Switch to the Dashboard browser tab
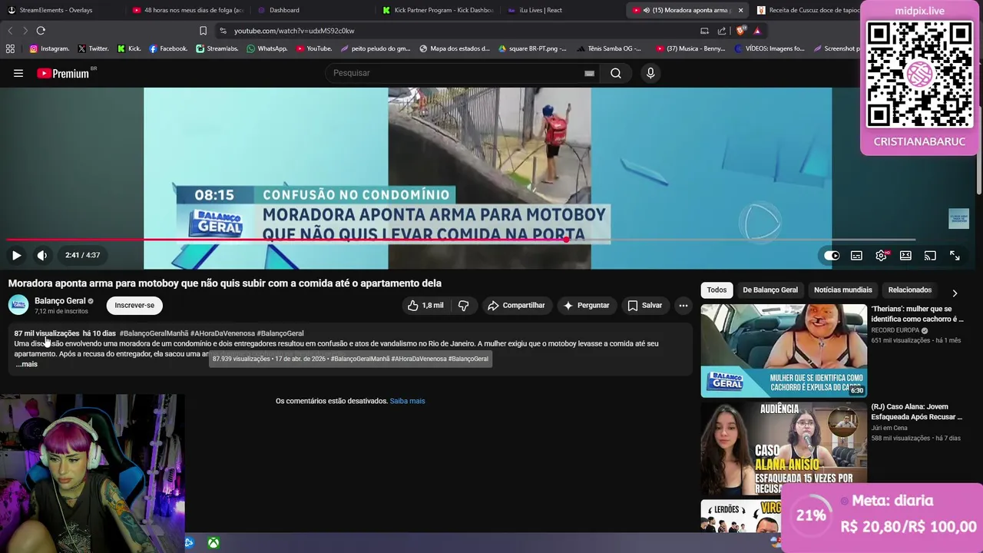Screen dimensions: 983x553 284,10
